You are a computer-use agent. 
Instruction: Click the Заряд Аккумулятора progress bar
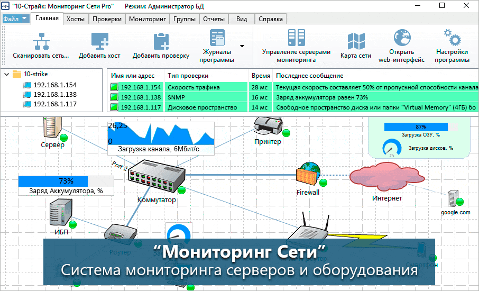pos(66,181)
